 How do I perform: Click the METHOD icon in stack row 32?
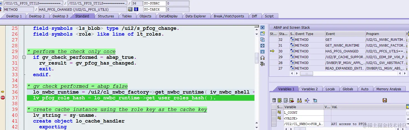tap(292, 39)
